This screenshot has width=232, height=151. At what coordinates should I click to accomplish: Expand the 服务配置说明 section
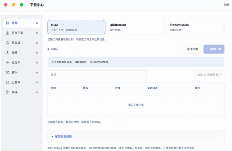point(62,137)
